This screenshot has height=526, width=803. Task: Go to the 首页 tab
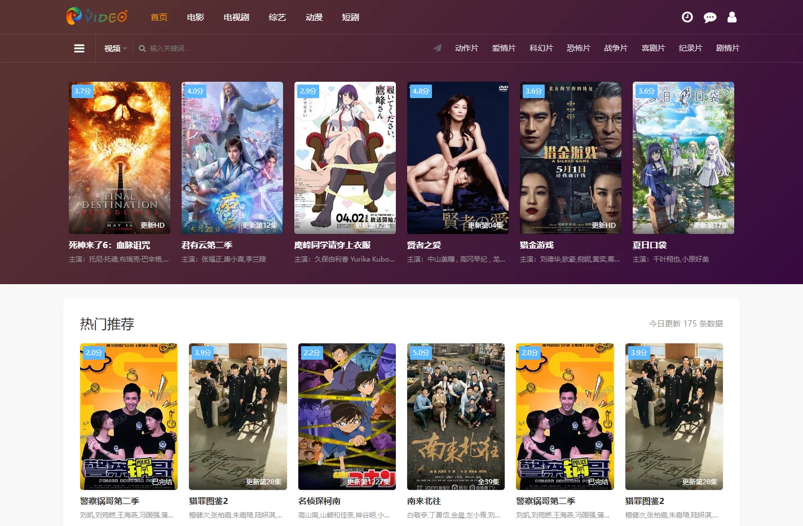[x=159, y=17]
